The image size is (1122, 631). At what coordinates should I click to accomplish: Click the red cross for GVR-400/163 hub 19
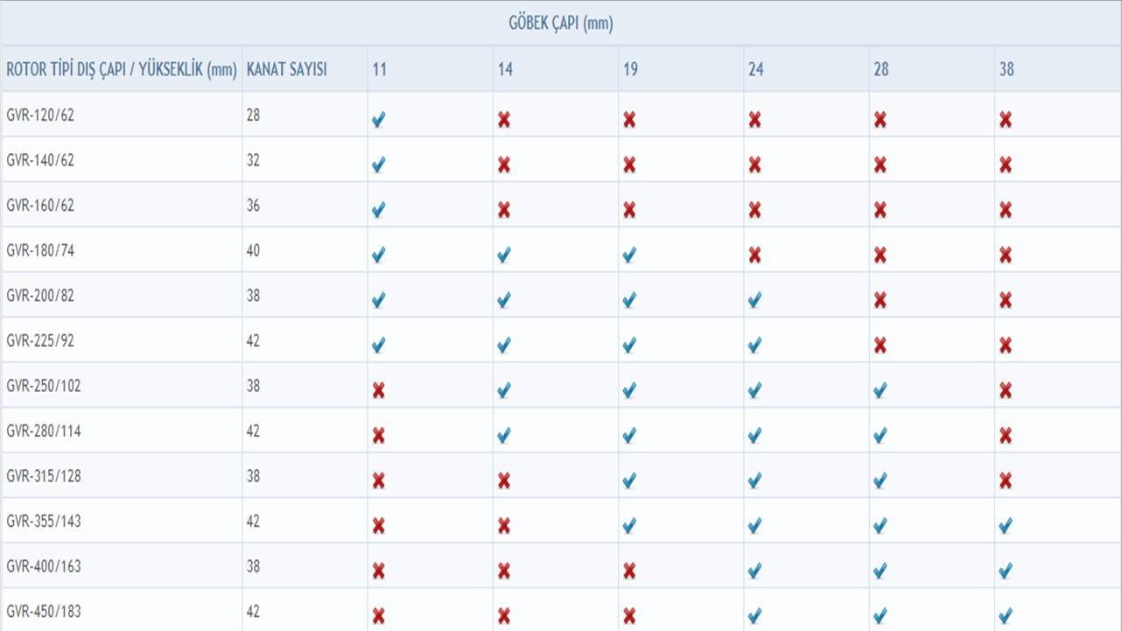[629, 571]
